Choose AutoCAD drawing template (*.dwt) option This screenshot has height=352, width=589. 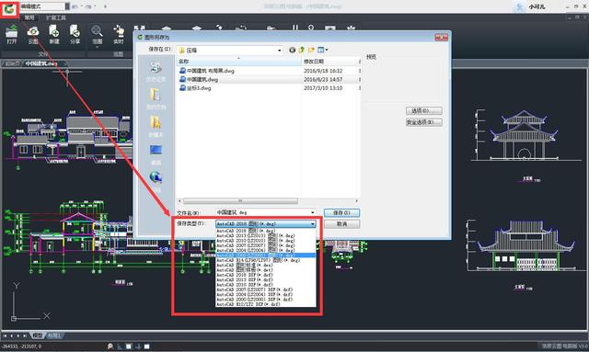click(266, 270)
